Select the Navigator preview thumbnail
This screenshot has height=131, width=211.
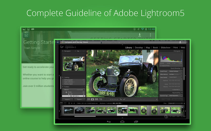tap(74, 64)
